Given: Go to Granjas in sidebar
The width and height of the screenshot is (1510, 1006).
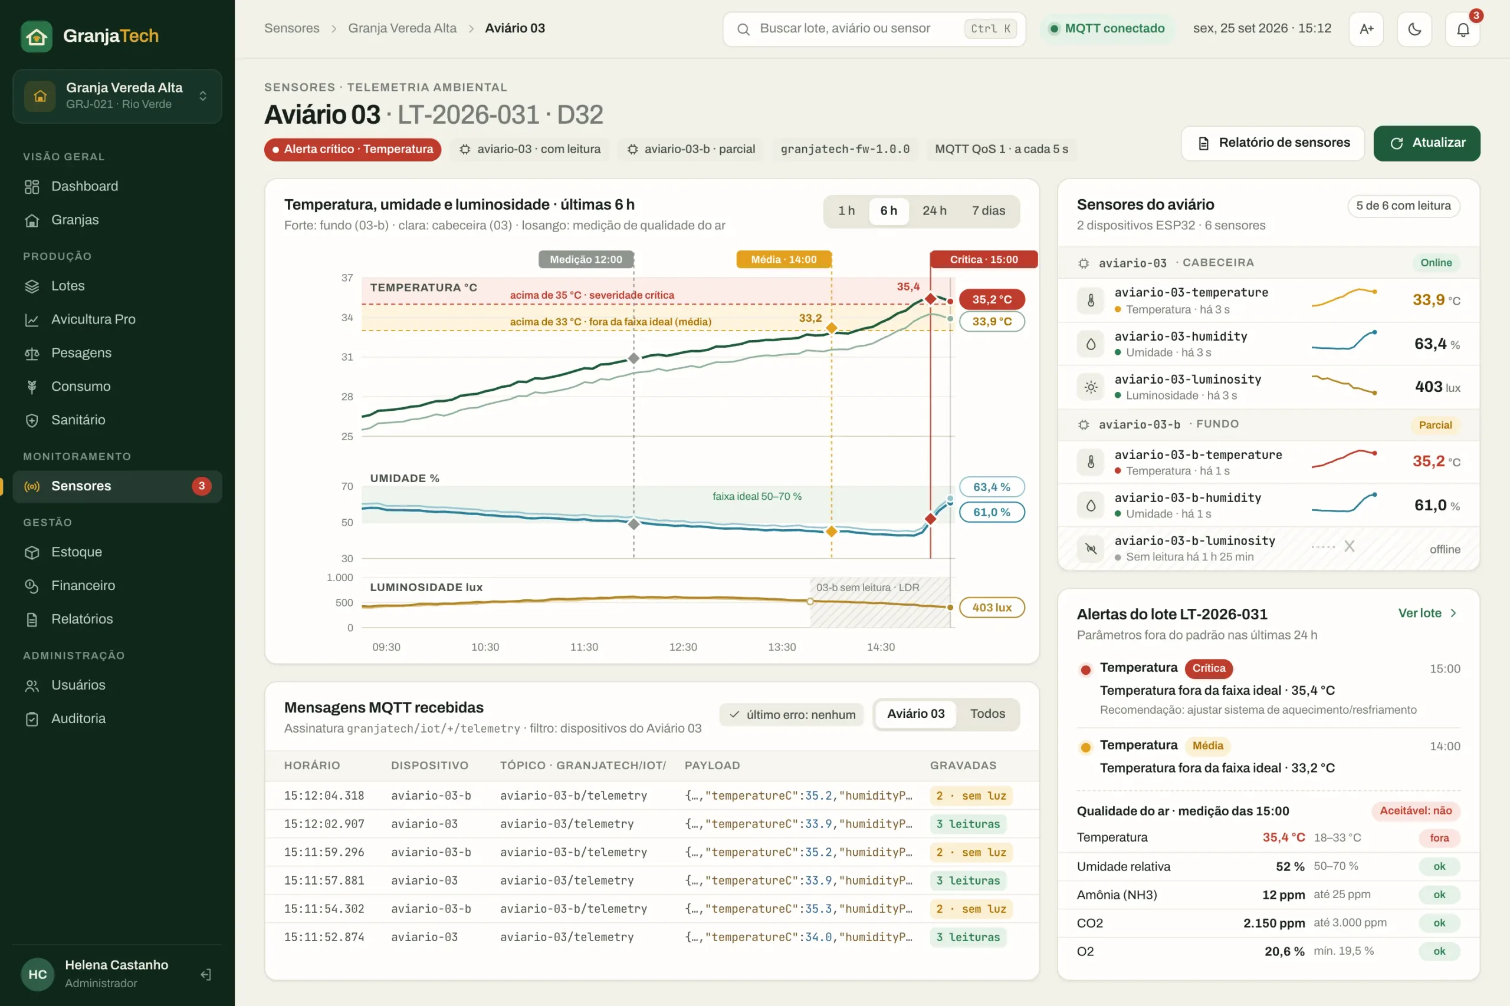Looking at the screenshot, I should point(117,219).
